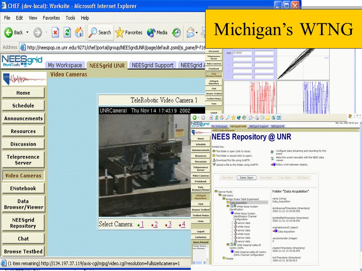
Task: Click the Delete Object button
Action: (246, 178)
